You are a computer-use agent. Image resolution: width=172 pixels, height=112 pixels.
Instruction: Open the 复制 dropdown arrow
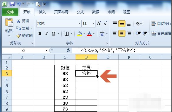pyautogui.click(x=31, y=28)
